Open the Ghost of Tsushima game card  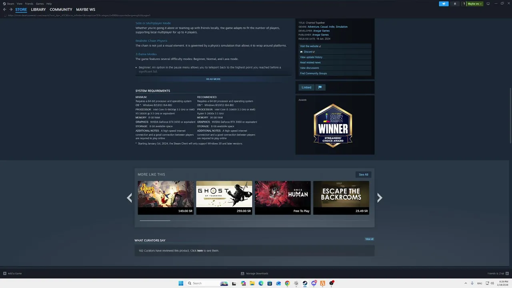[x=224, y=198]
